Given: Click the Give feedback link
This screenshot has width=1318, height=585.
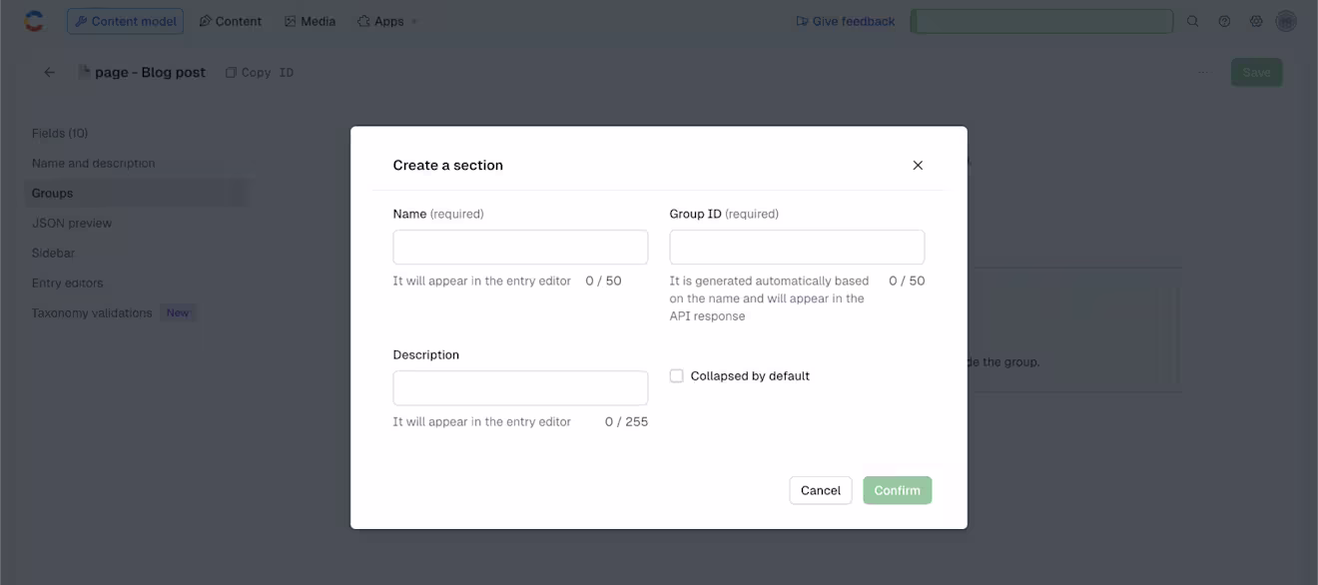Looking at the screenshot, I should (845, 21).
